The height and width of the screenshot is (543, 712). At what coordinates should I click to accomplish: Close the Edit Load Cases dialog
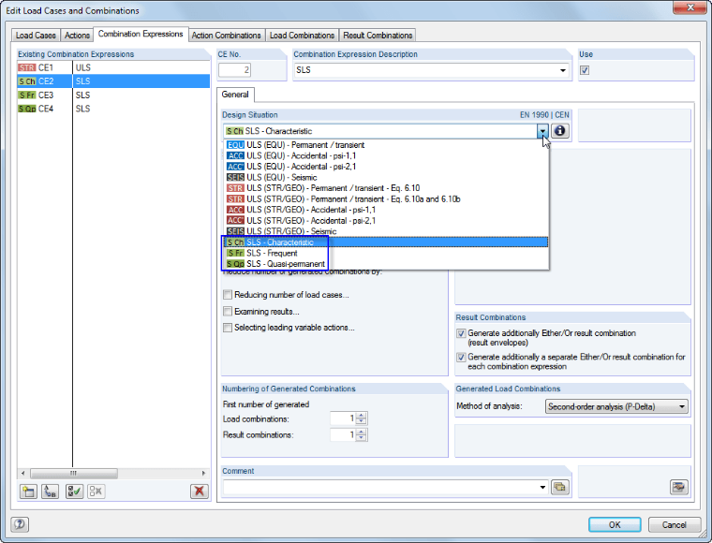(690, 7)
